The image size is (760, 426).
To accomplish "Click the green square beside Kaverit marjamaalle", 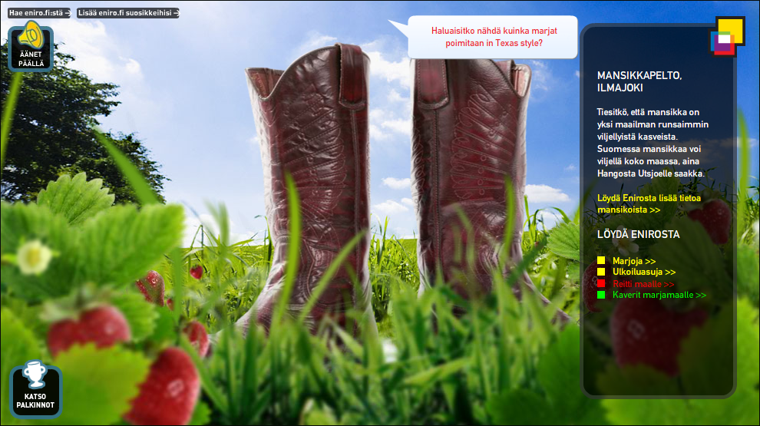I will (x=601, y=295).
